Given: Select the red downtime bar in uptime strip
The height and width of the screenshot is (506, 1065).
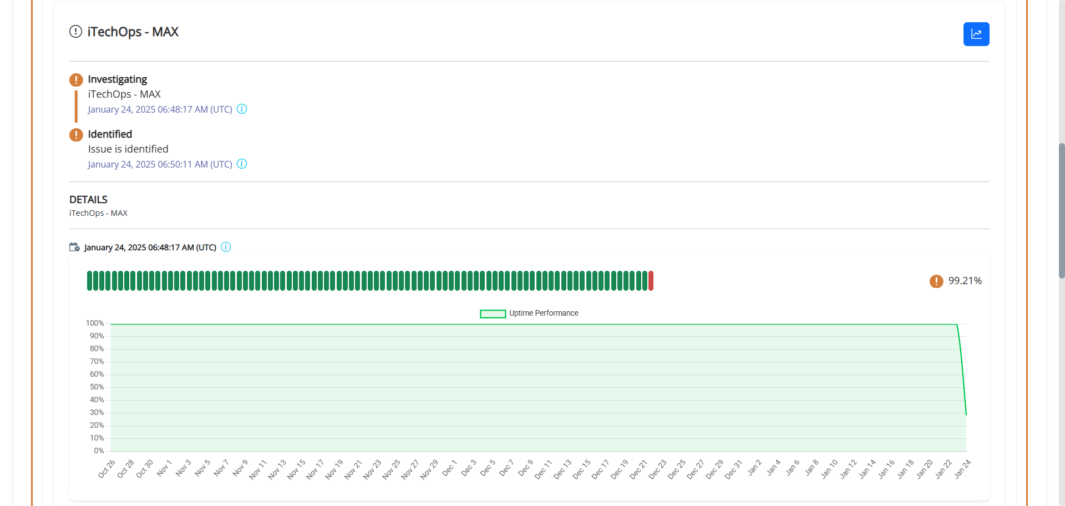Looking at the screenshot, I should click(x=651, y=281).
